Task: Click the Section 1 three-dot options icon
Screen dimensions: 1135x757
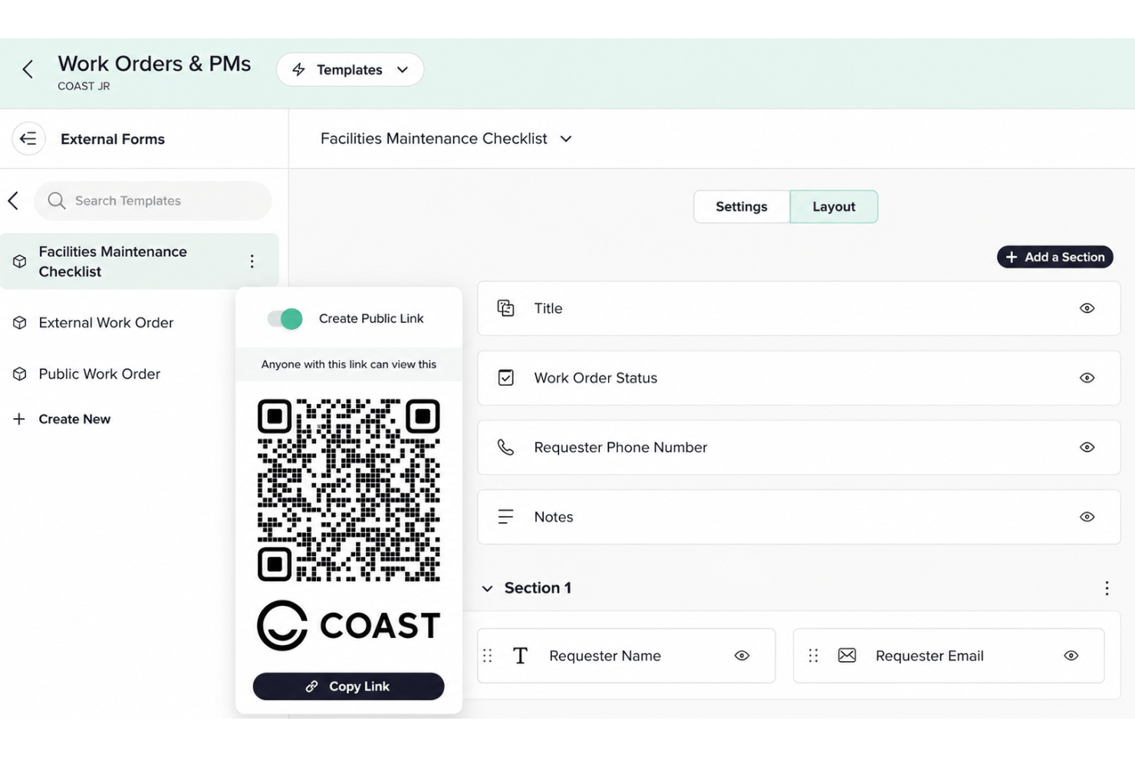Action: 1107,588
